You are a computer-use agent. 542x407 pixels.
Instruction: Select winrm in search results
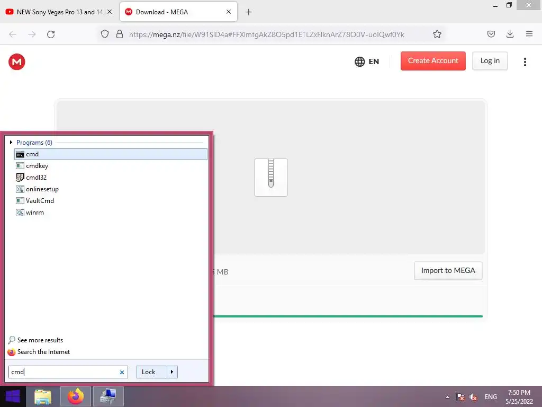(x=111, y=213)
